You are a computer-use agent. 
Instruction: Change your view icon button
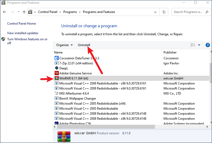[x=193, y=45]
